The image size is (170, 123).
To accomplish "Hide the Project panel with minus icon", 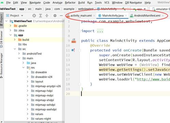I will click(61, 16).
